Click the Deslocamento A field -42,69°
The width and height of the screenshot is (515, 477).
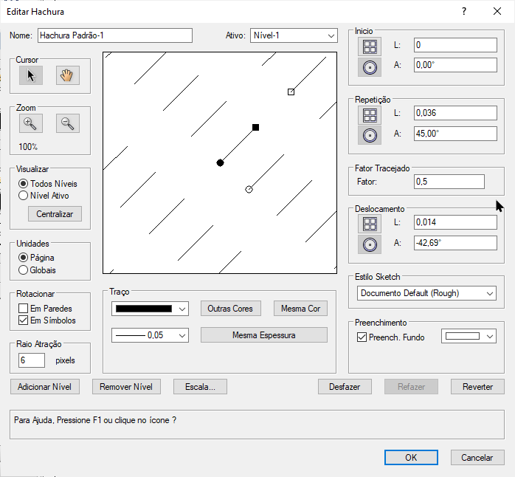[455, 243]
